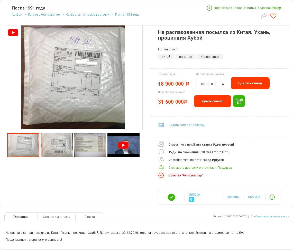Play the video thumbnail with man
The width and height of the screenshot is (293, 250).
click(123, 145)
